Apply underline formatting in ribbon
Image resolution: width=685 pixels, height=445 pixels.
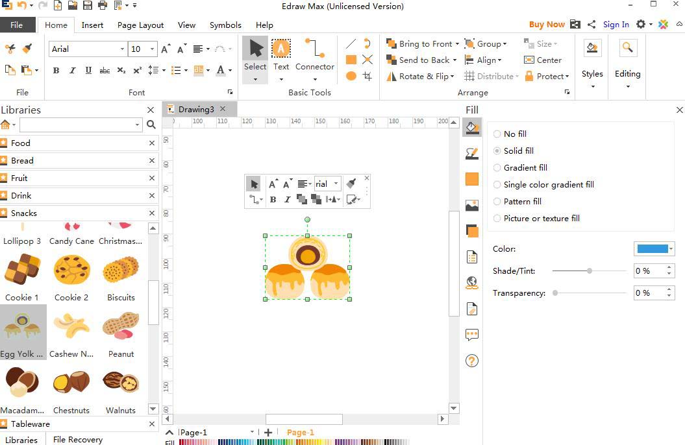point(88,70)
